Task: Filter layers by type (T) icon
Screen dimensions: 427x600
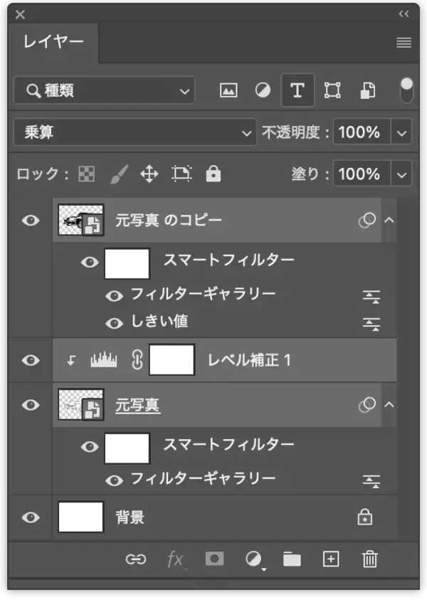Action: [x=297, y=90]
